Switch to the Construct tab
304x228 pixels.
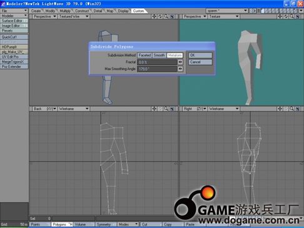pyautogui.click(x=82, y=11)
